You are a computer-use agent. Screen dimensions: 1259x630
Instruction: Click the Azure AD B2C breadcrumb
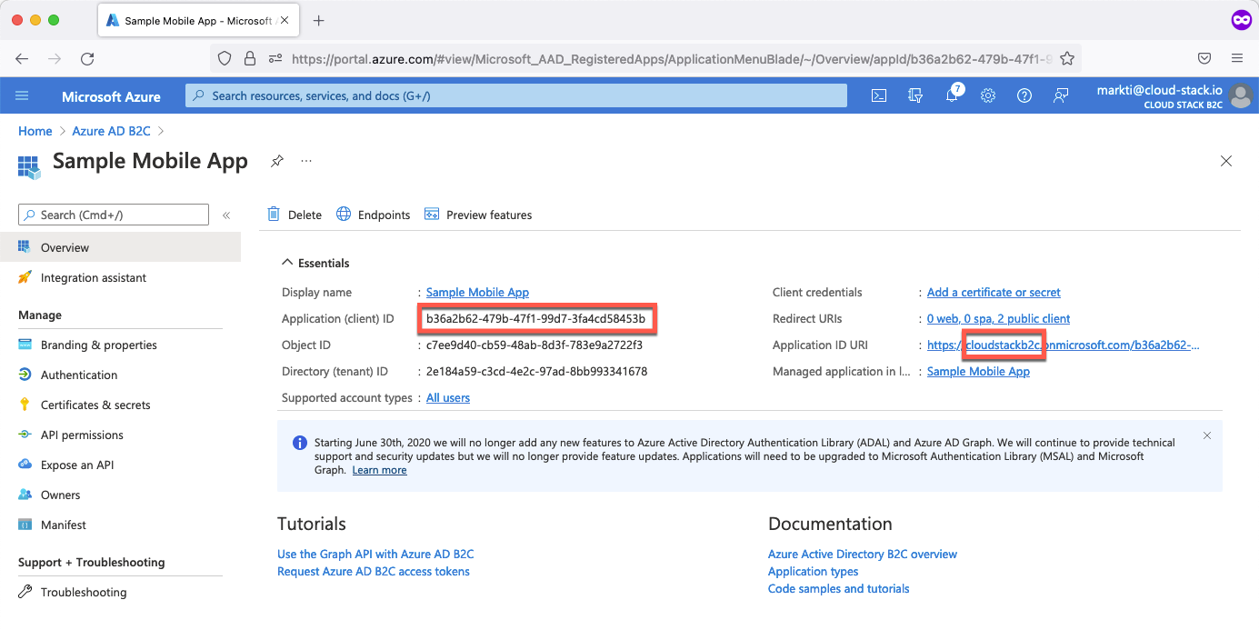click(111, 131)
